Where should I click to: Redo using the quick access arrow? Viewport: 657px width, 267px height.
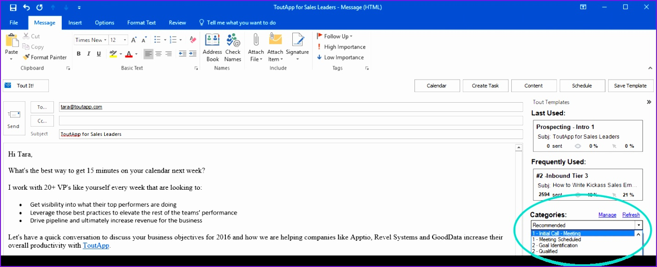(40, 7)
